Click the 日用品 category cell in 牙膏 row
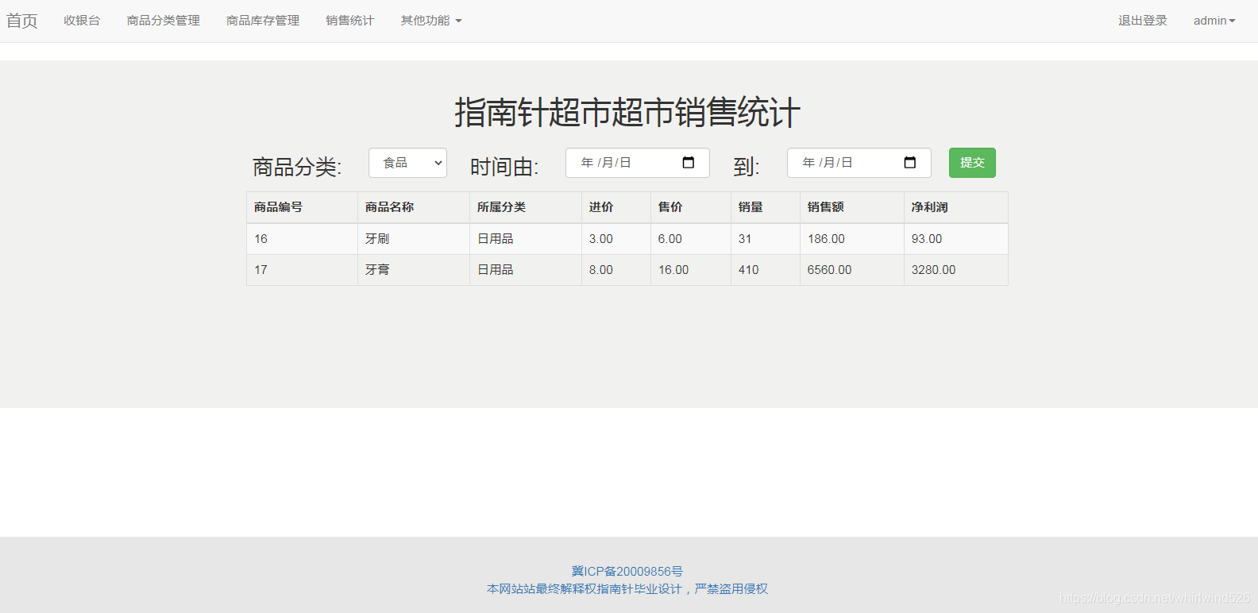The width and height of the screenshot is (1258, 613). 526,270
